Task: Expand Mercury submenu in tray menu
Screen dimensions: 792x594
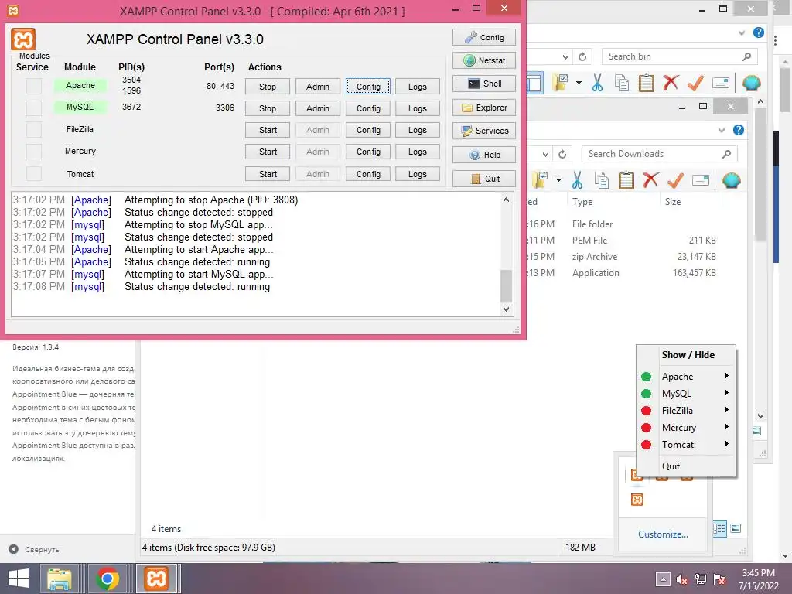Action: [x=727, y=427]
